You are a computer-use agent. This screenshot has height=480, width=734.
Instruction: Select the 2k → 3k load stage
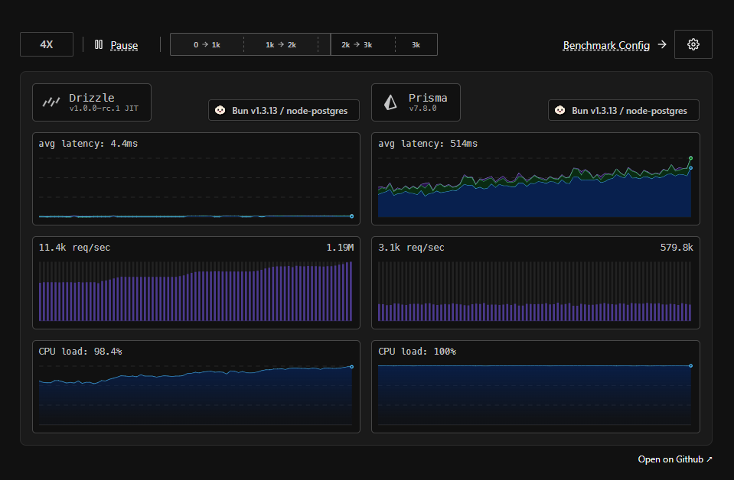(357, 44)
